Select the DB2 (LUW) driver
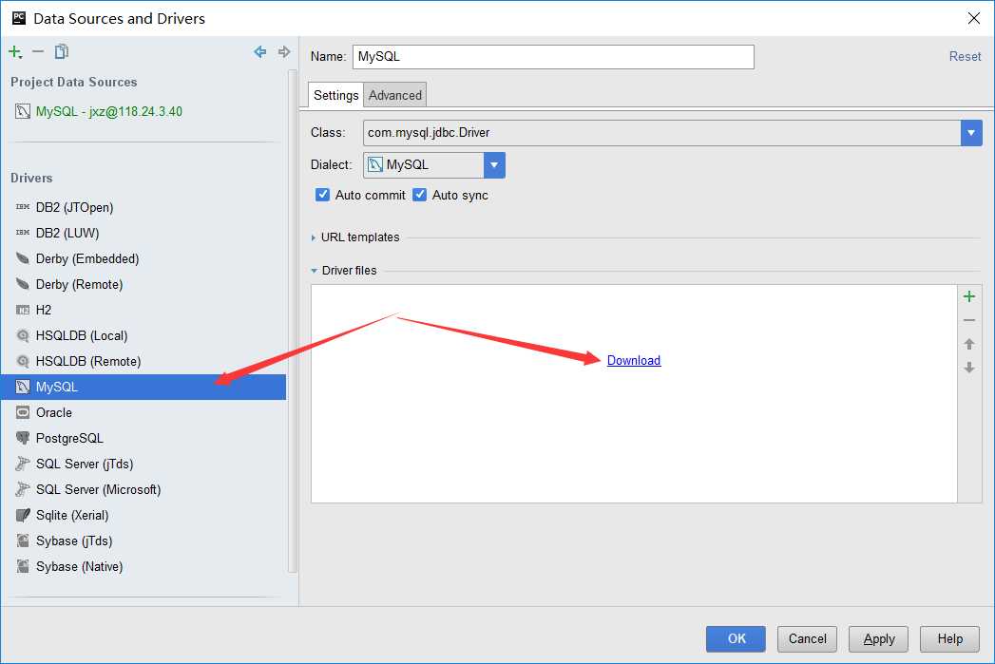This screenshot has height=664, width=995. pos(144,233)
